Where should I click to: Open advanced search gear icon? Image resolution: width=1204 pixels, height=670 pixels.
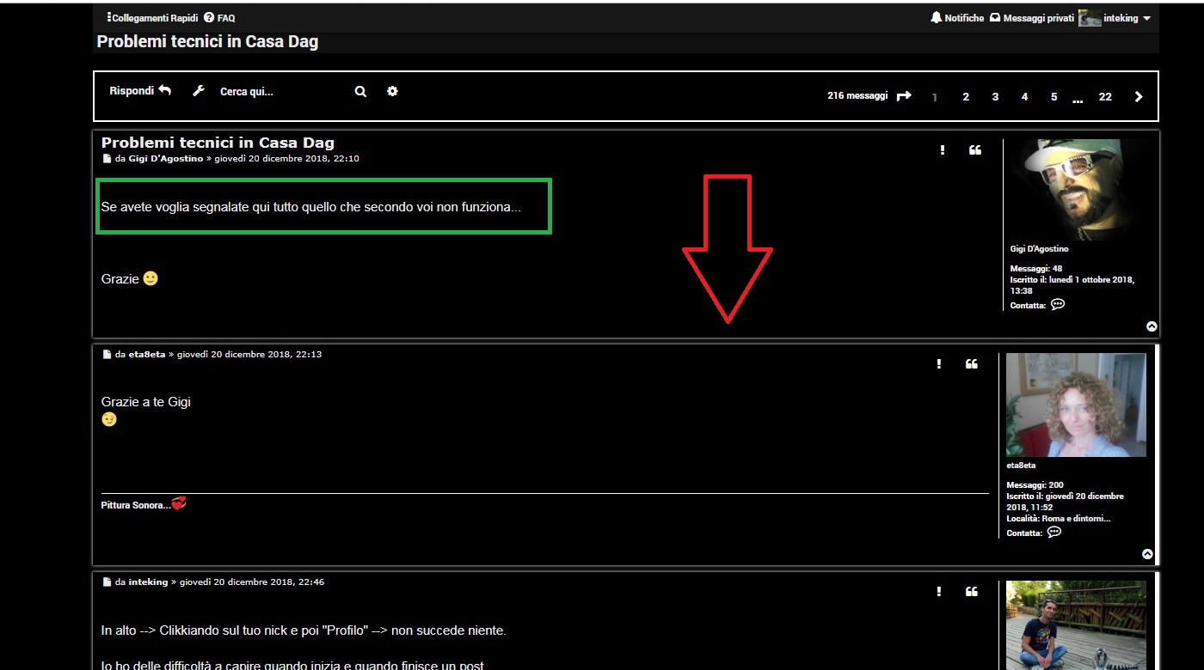pos(392,91)
